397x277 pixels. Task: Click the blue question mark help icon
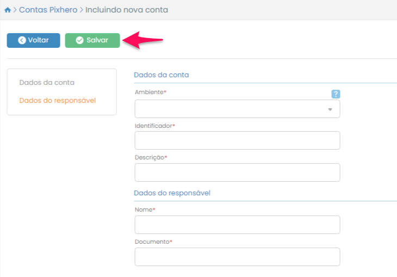(336, 94)
